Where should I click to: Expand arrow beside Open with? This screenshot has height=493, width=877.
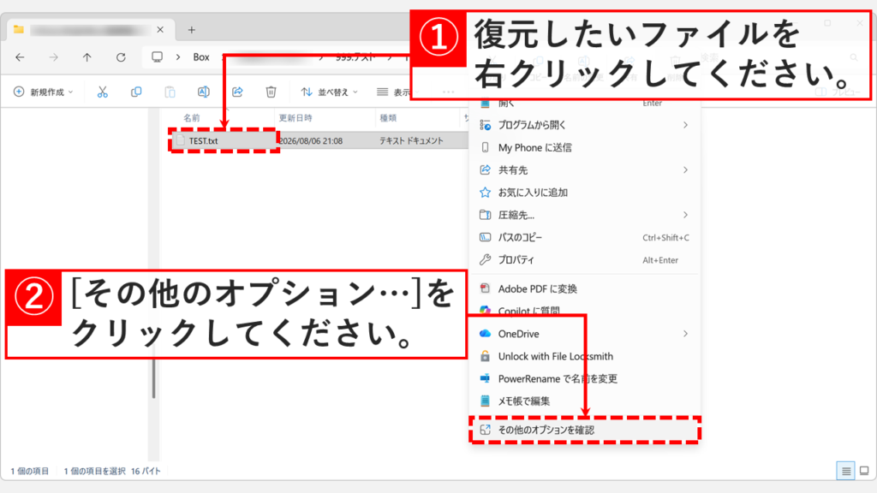coord(685,125)
